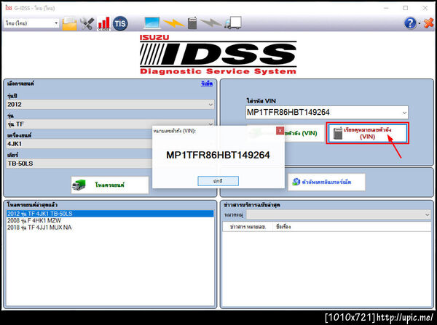437x325 pixels.
Task: Click the OK button in the VIN dialog
Action: click(x=218, y=181)
